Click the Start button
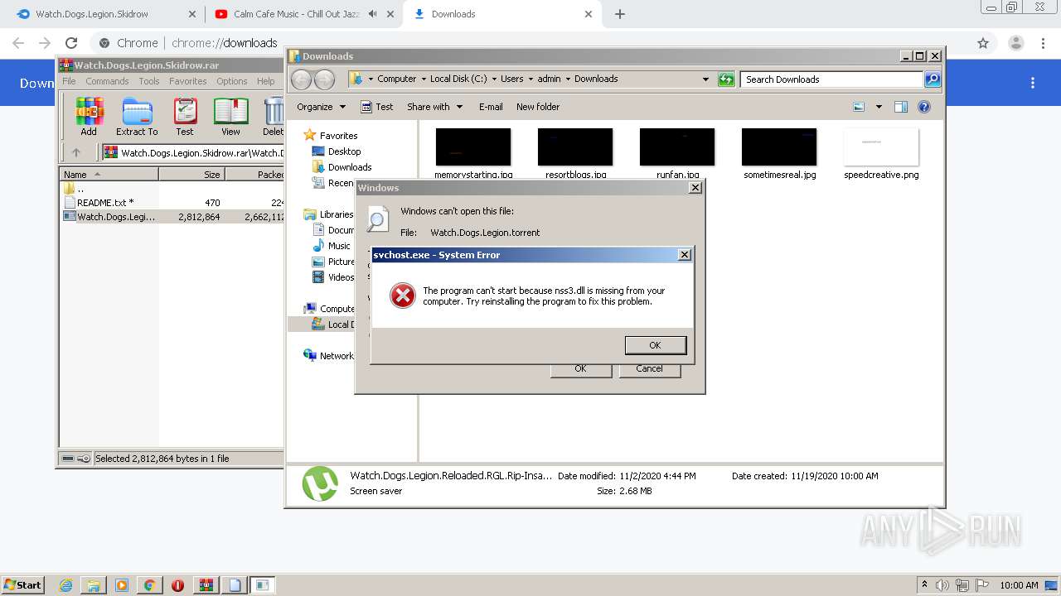This screenshot has height=596, width=1061. click(x=22, y=585)
